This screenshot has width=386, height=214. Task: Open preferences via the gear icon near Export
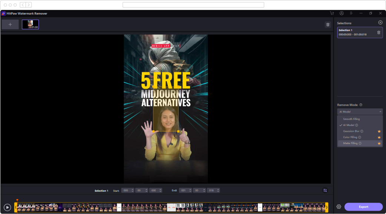click(x=339, y=207)
